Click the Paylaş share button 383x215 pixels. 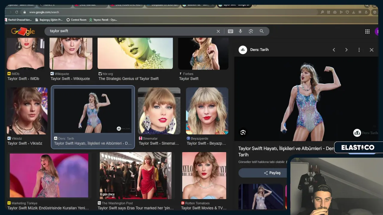(263, 173)
